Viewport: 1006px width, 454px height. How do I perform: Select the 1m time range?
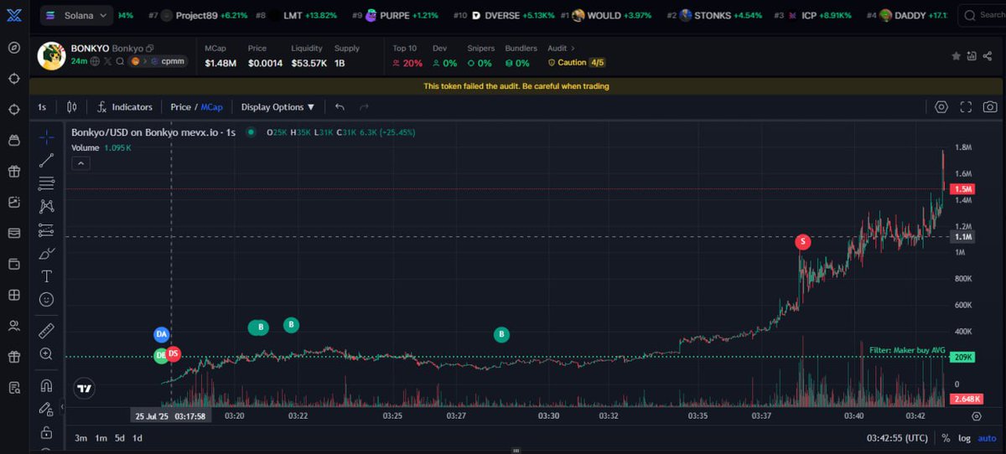pyautogui.click(x=101, y=438)
